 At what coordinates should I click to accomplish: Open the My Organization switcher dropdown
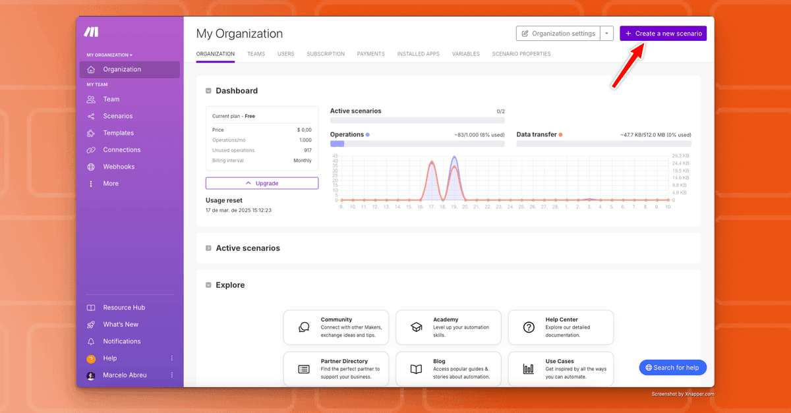109,55
